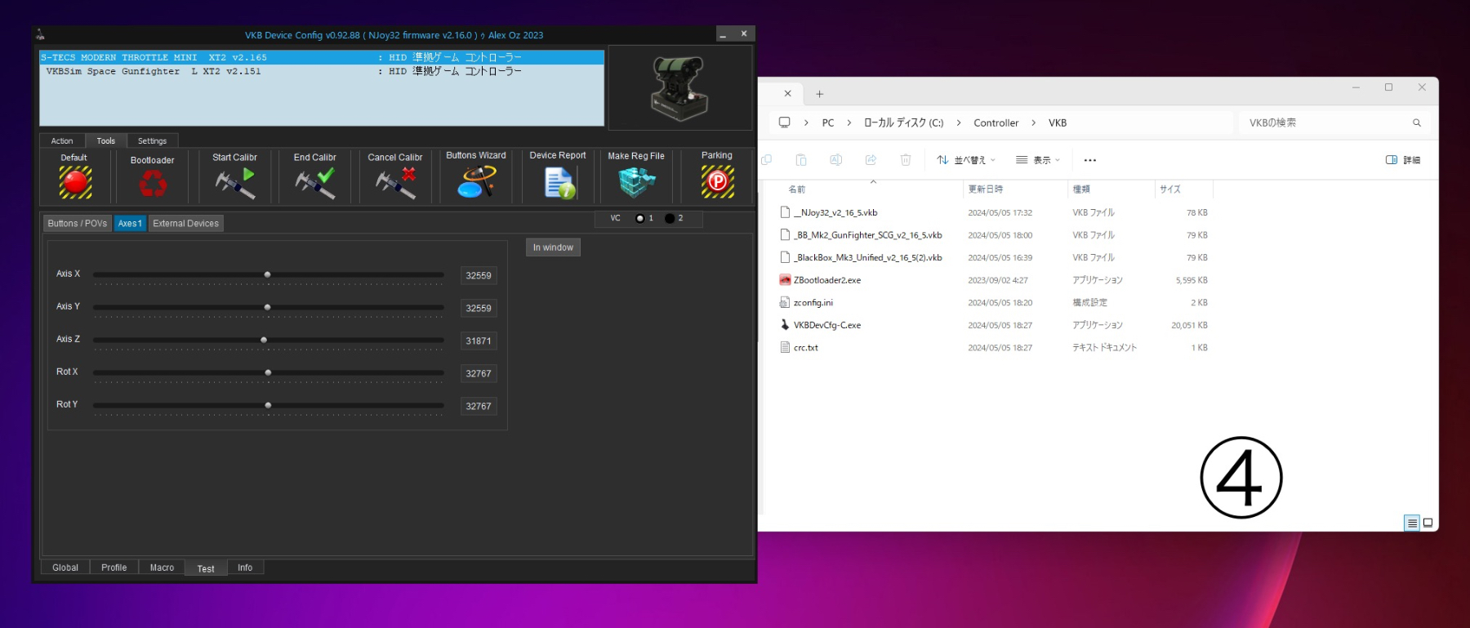
Task: Click the VKB breadcrumb folder
Action: 1058,122
